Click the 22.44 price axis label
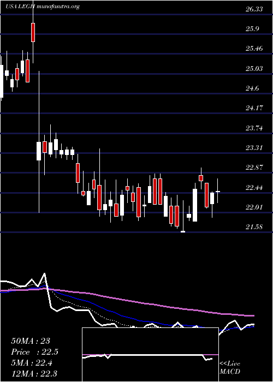Viewport: 273px width, 382px height. pyautogui.click(x=254, y=187)
